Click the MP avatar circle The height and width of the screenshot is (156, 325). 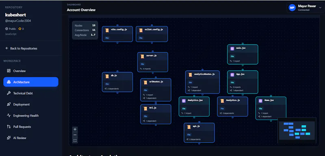point(292,8)
